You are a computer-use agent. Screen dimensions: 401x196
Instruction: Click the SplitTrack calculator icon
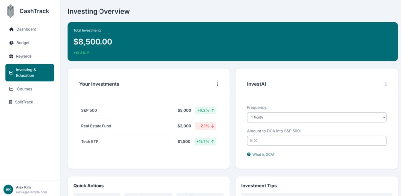tap(11, 102)
